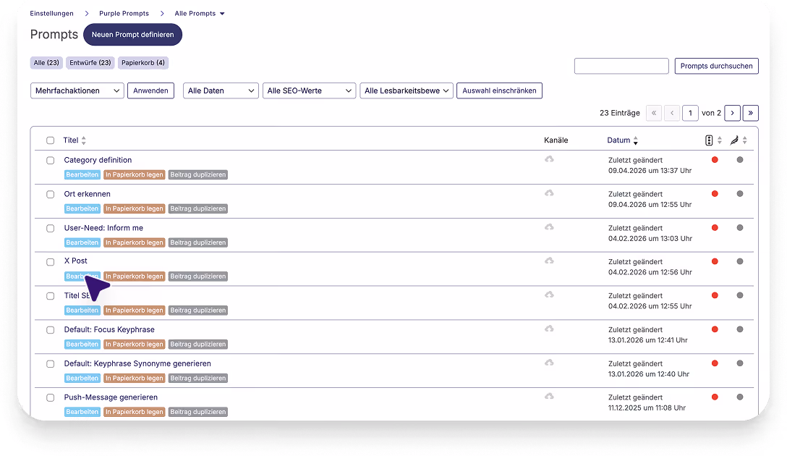Select Default: Keyphrase Synonyme generieren checkbox
The width and height of the screenshot is (787, 456).
point(50,364)
